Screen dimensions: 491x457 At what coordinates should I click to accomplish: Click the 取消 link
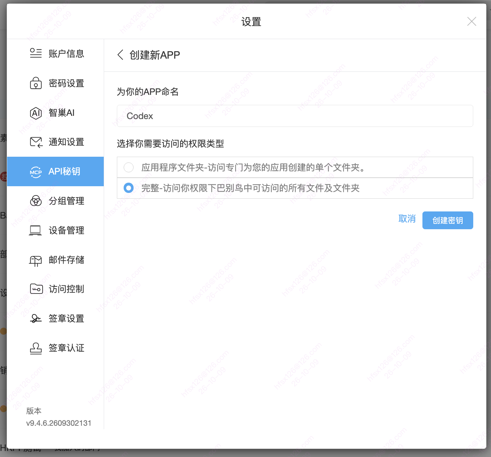407,219
